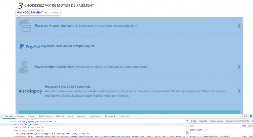This screenshot has width=253, height=137.
Task: Open the Mémoire tab
Action: pos(60,116)
